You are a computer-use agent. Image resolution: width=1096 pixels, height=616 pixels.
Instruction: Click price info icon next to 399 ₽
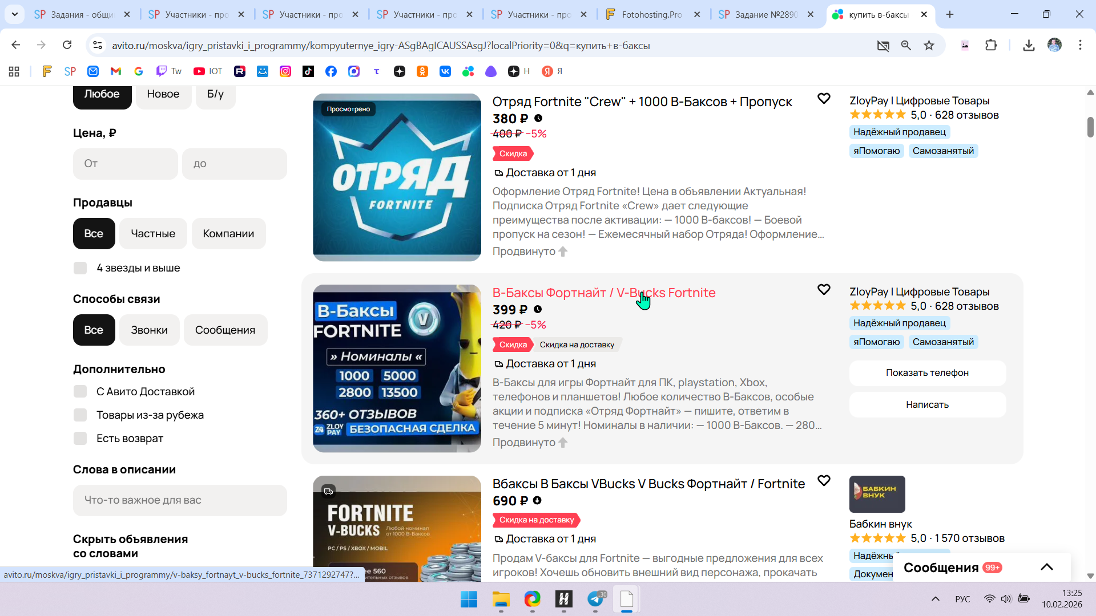pos(537,310)
